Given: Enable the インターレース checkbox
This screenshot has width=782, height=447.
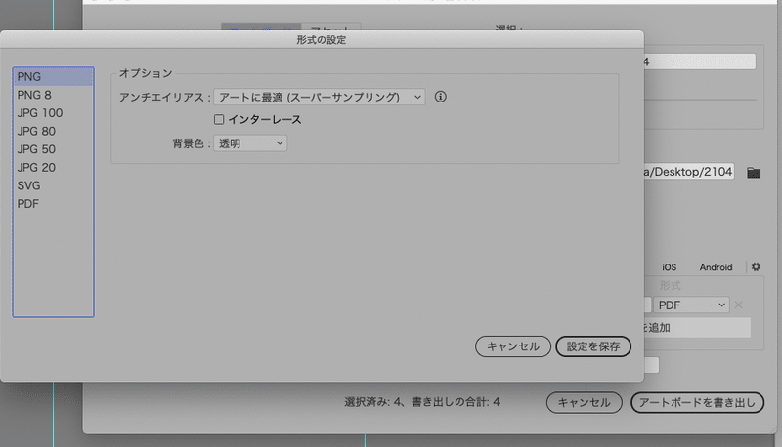Looking at the screenshot, I should pos(219,119).
